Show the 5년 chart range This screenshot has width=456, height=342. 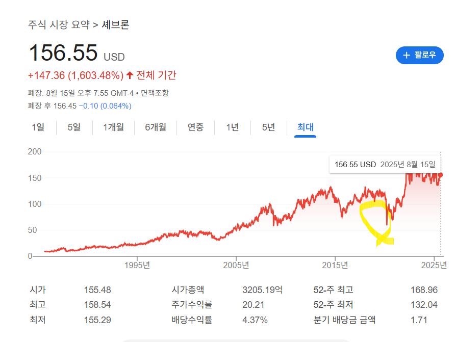[x=268, y=127]
